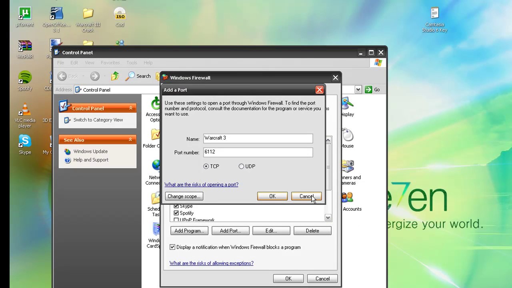This screenshot has height=288, width=512.
Task: Collapse the See Also sidebar section
Action: (130, 140)
